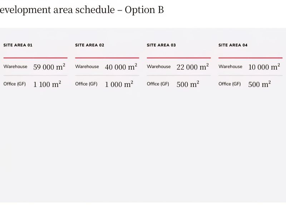
Task: Click the 22 000 m² warehouse value
Action: tap(193, 67)
